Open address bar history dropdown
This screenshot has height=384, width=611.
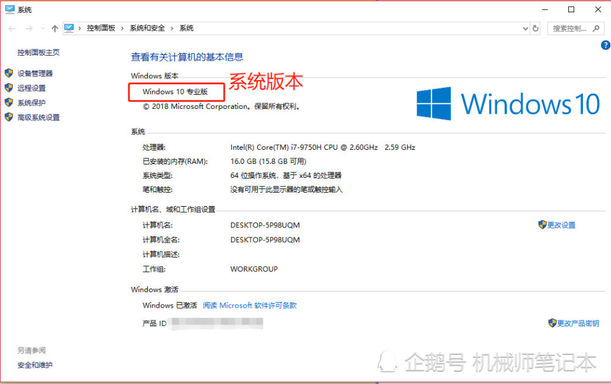(x=525, y=29)
